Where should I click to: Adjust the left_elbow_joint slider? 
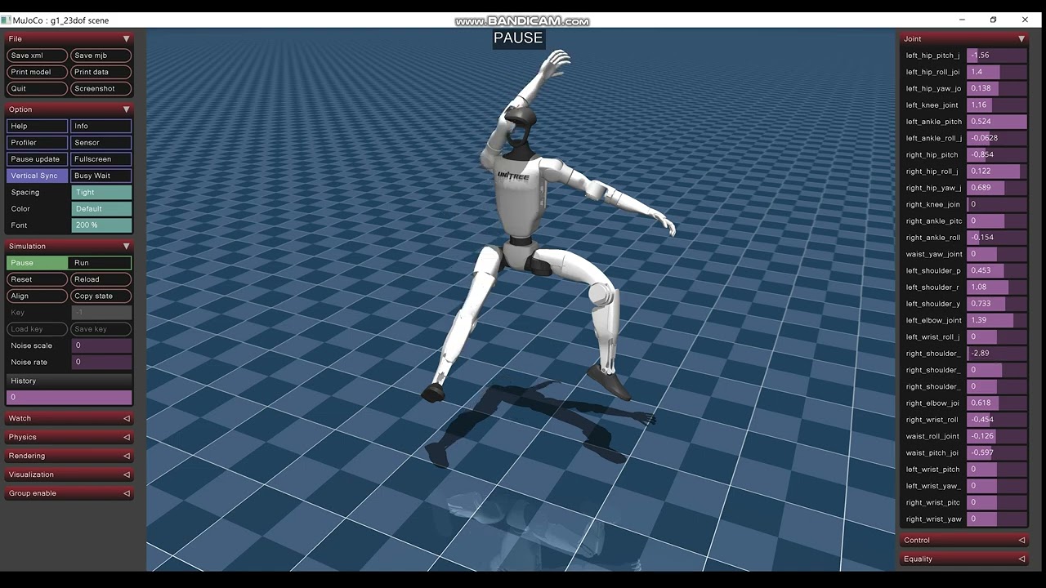click(x=996, y=320)
